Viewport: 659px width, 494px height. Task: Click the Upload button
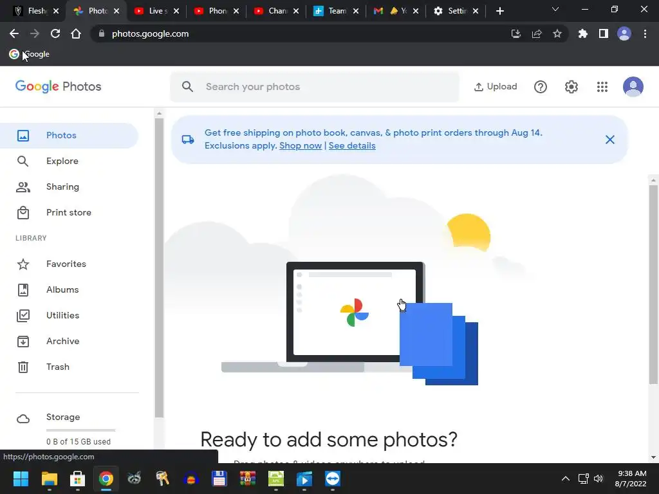(496, 87)
